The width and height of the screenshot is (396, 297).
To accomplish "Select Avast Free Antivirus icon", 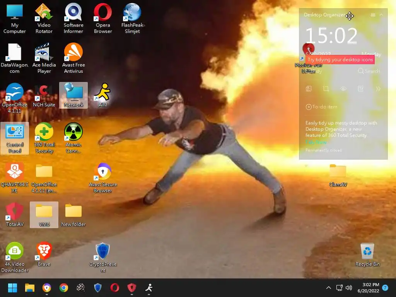I will 73,58.
